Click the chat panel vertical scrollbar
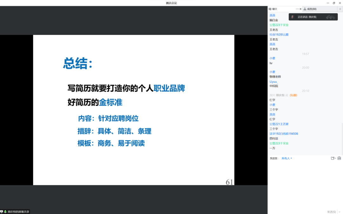The image size is (343, 214). (x=342, y=136)
